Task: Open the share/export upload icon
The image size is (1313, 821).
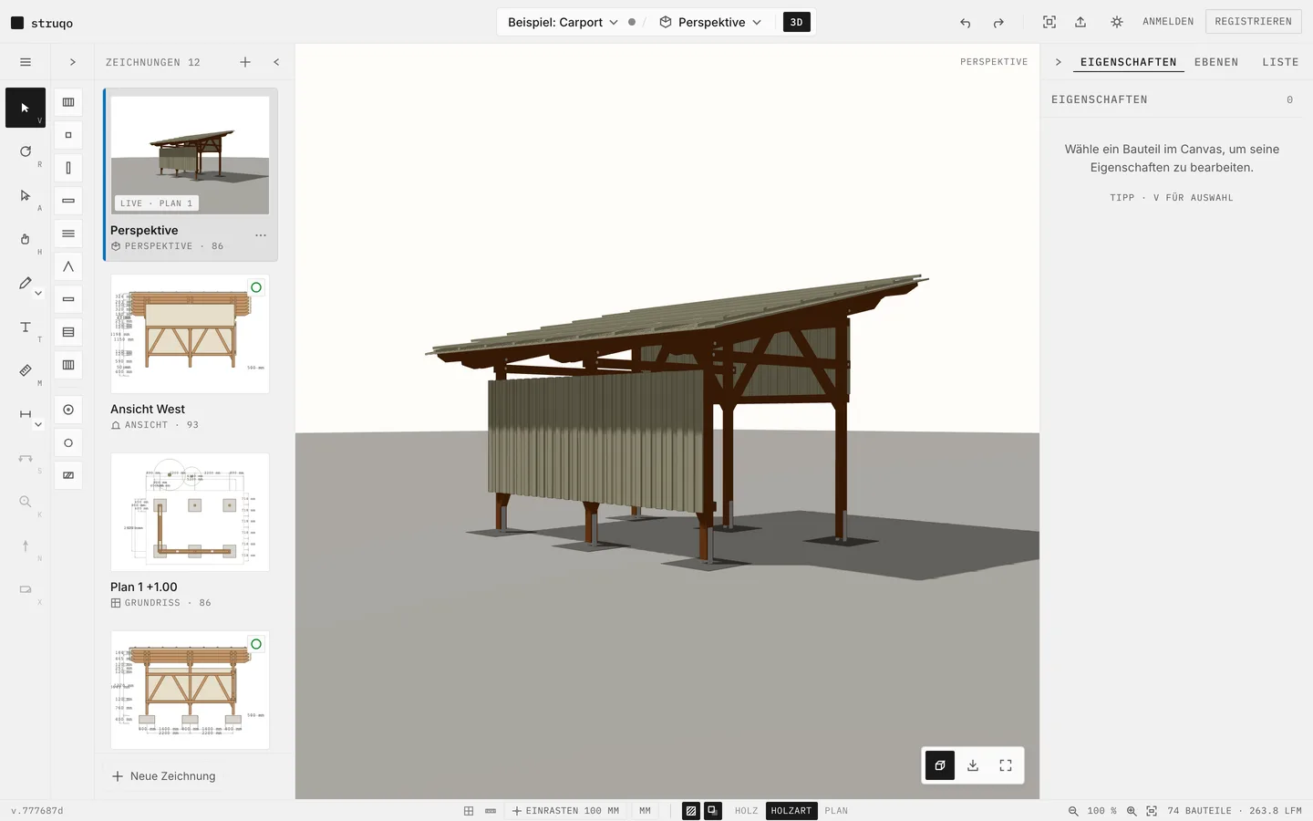Action: coord(1080,22)
